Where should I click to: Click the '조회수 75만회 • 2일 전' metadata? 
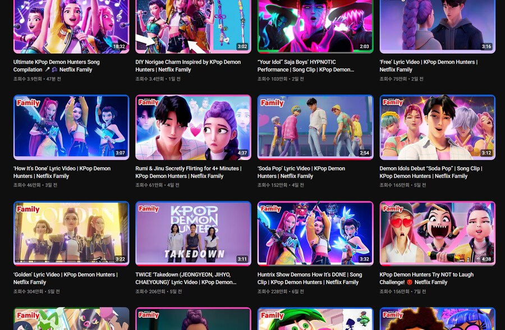(x=401, y=79)
